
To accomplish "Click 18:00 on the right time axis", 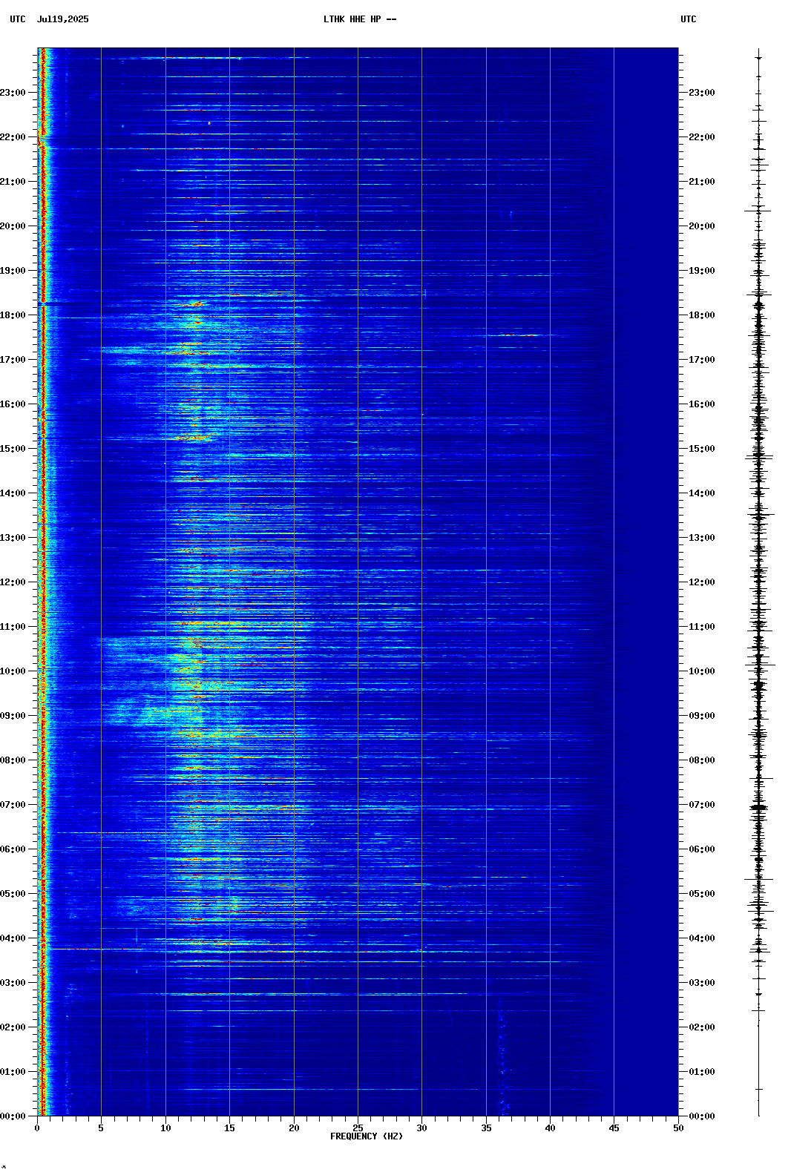I will tap(702, 315).
